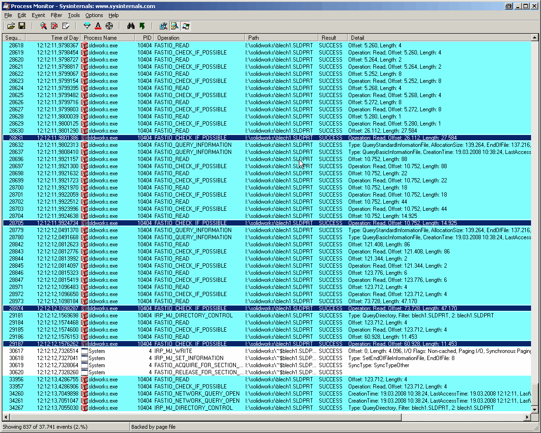Toggle Show Process and Thread Activity
The height and width of the screenshot is (433, 541).
point(185,26)
